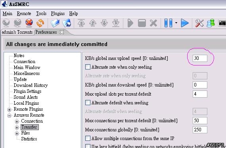Image resolution: width=226 pixels, height=148 pixels.
Task: Select Local Plugins tree item
Action: [26, 103]
